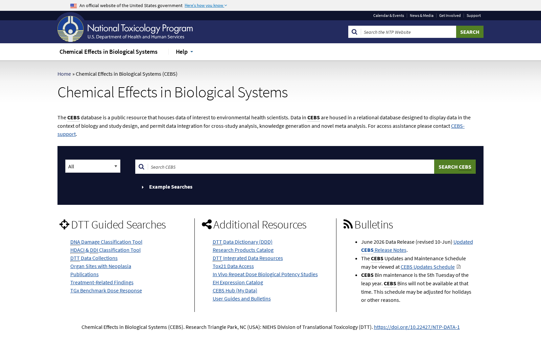Click the green SEARCH button
Screen dimensions: 541x338
(x=470, y=32)
